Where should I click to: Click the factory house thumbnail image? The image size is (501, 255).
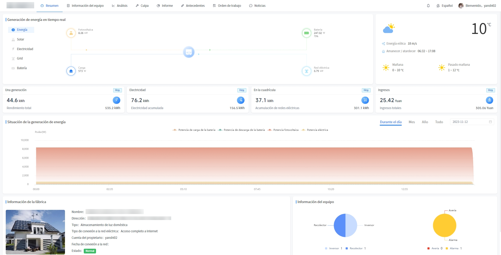coord(35,232)
